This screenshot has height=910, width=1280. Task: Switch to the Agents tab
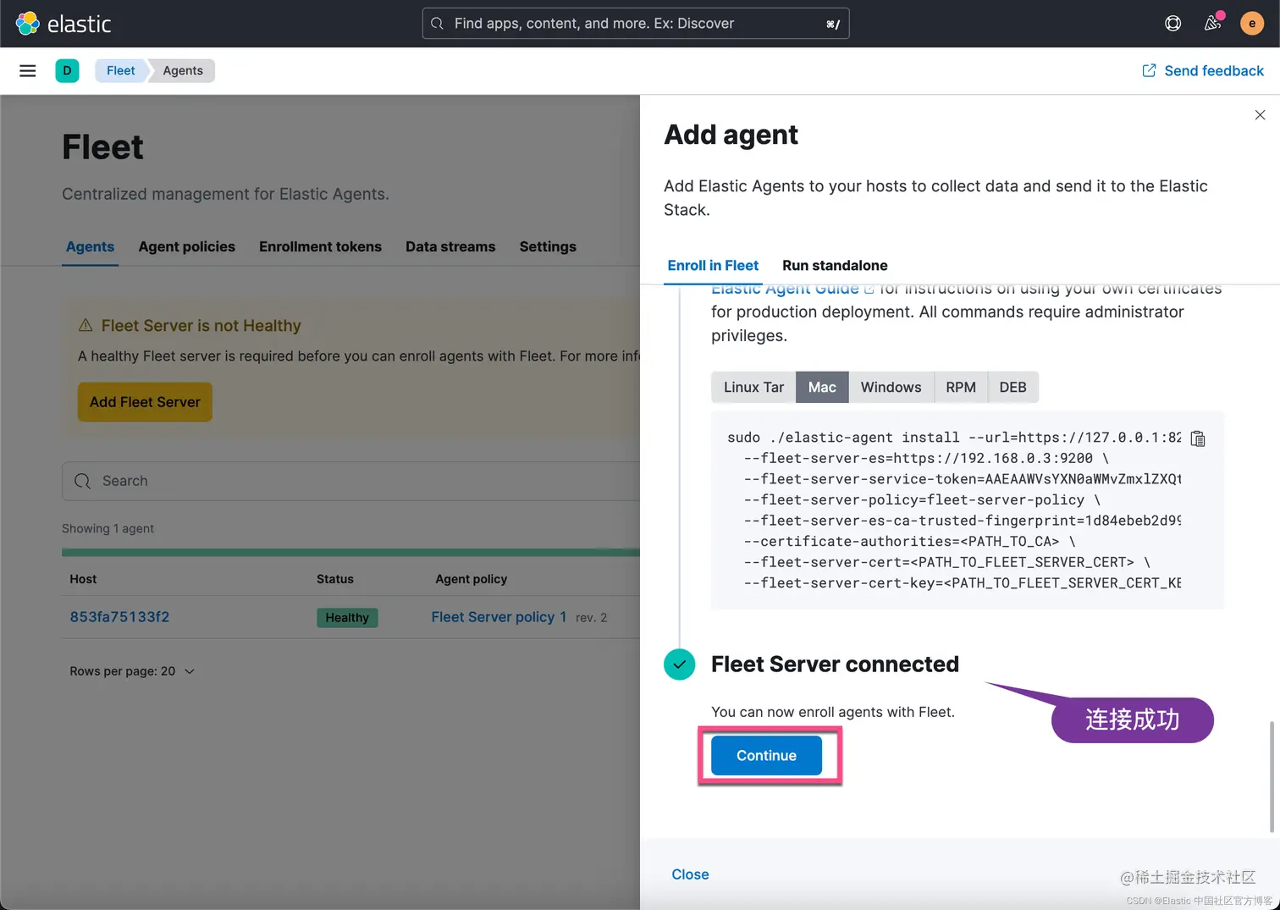[90, 247]
